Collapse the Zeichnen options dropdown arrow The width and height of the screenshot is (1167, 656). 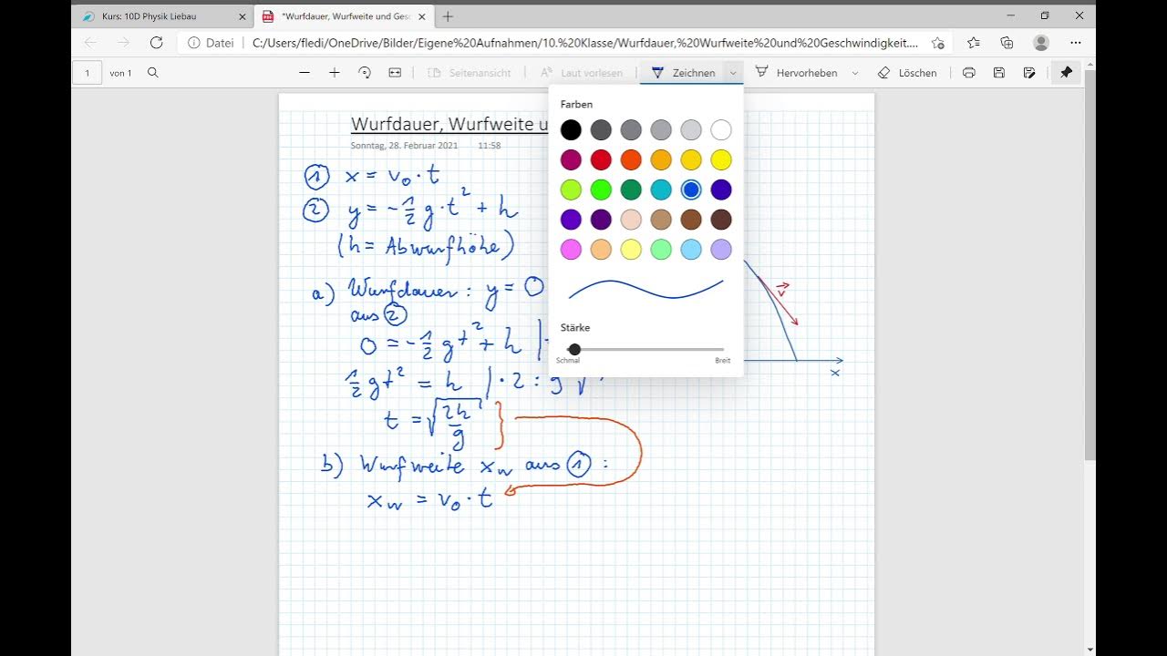[733, 73]
